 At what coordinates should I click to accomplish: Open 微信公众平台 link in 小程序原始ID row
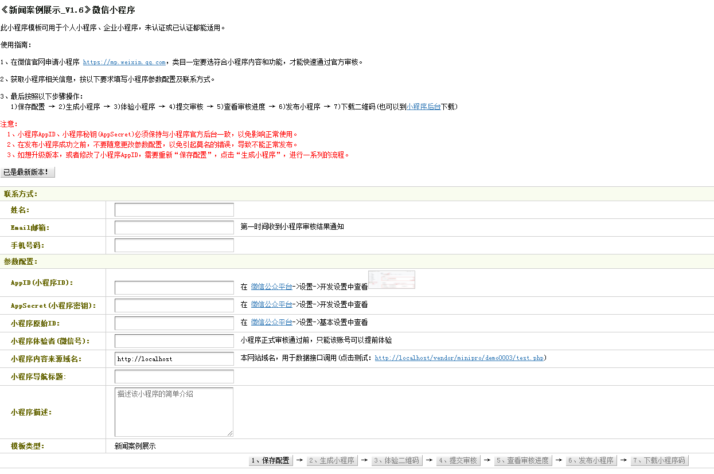coord(271,323)
